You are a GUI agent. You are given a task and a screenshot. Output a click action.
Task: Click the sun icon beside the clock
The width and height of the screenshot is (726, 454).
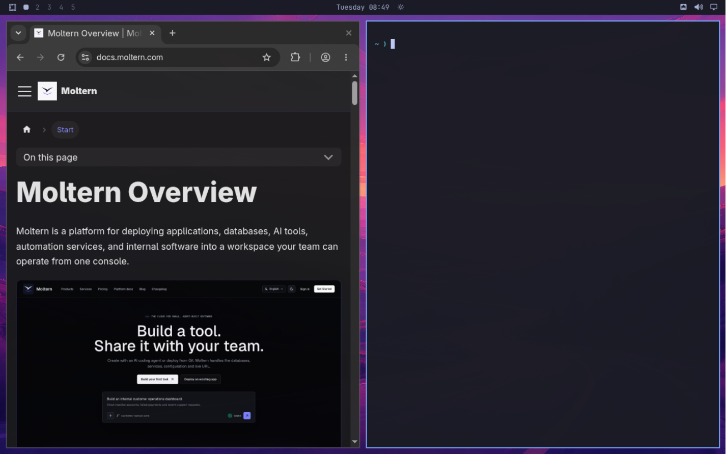pos(401,7)
